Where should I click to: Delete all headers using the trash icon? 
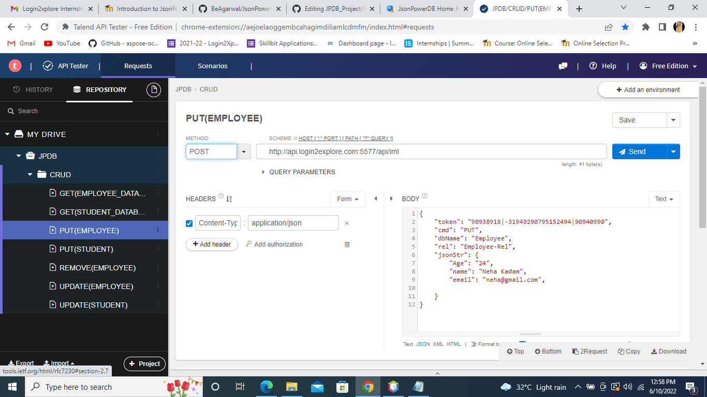coord(347,244)
